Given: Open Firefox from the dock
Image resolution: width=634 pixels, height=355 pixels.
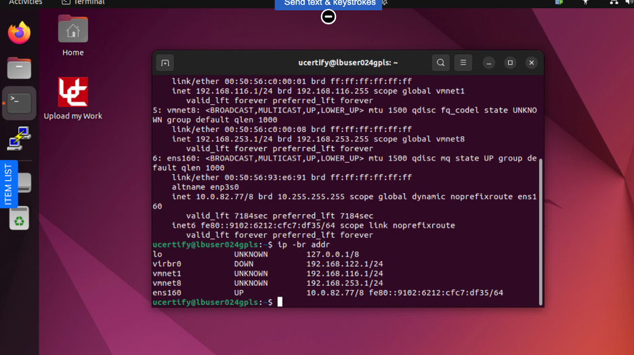Looking at the screenshot, I should tap(19, 33).
